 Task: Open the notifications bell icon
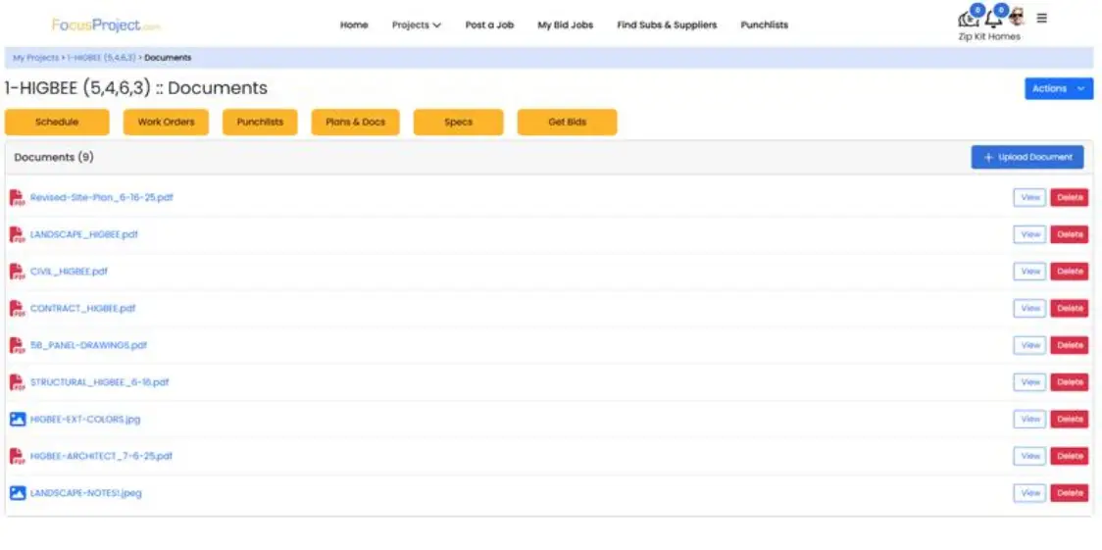point(993,19)
